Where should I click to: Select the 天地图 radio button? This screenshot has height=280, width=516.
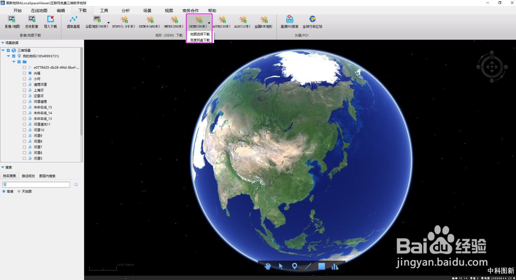pyautogui.click(x=19, y=192)
